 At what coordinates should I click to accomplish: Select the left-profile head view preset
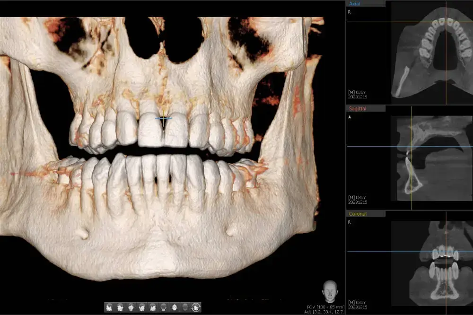pyautogui.click(x=153, y=307)
